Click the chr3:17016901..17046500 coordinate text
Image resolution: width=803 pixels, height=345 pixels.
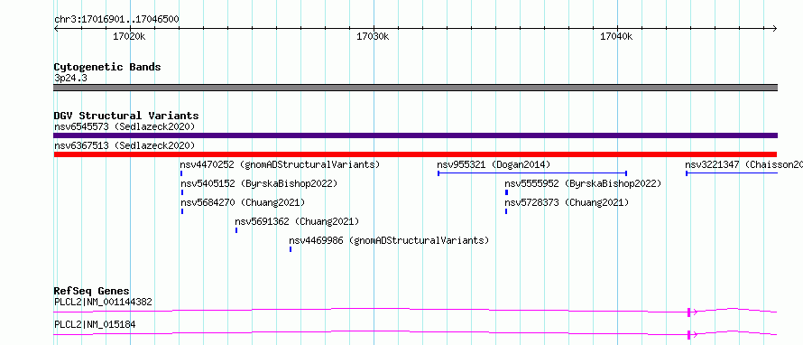pyautogui.click(x=116, y=20)
